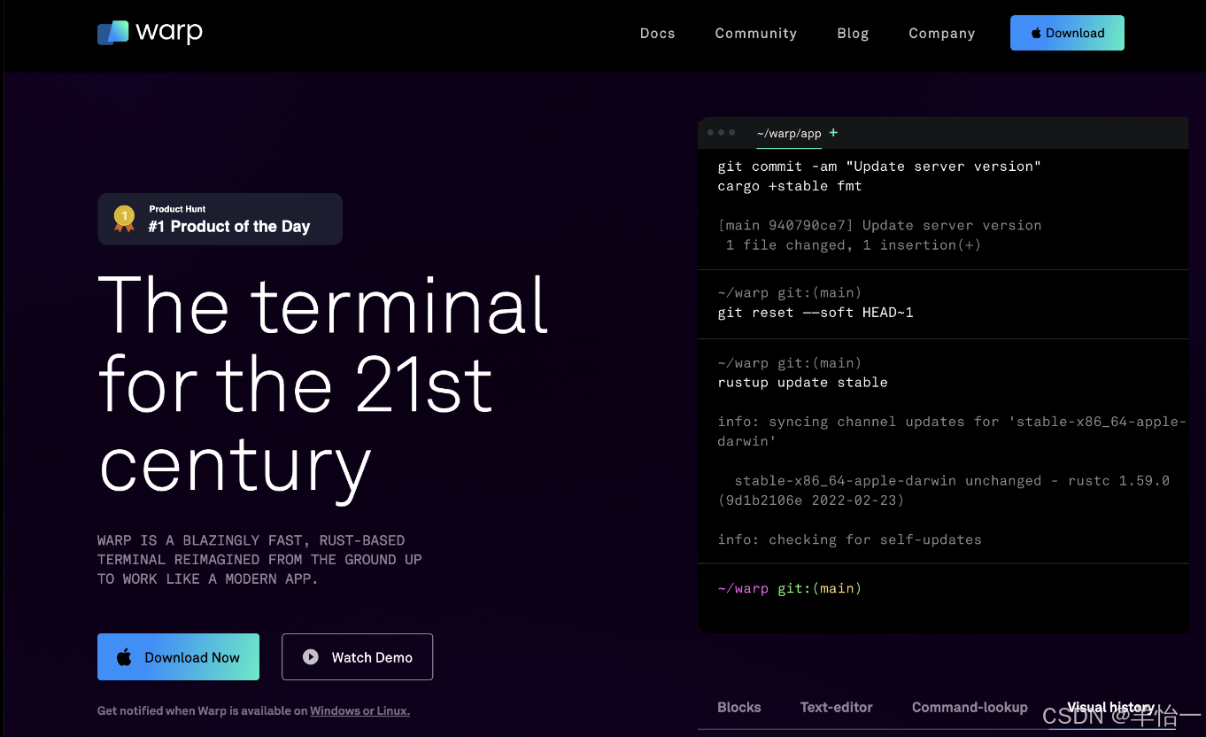Click the play icon on Watch Demo
The height and width of the screenshot is (737, 1206).
[310, 657]
